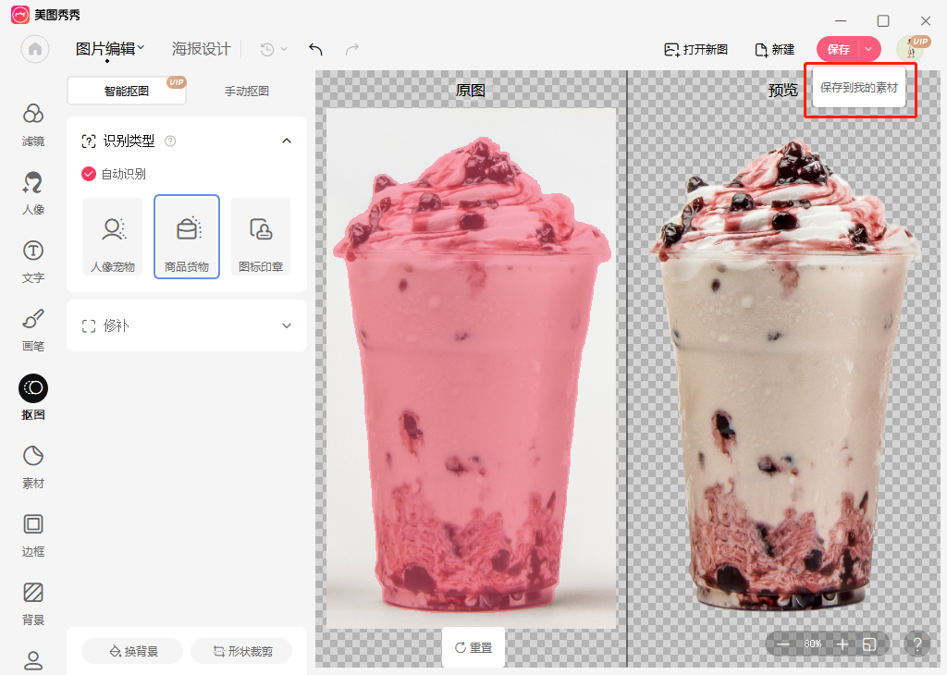The height and width of the screenshot is (675, 947).
Task: Toggle the 自动识别 checkbox
Action: point(89,174)
